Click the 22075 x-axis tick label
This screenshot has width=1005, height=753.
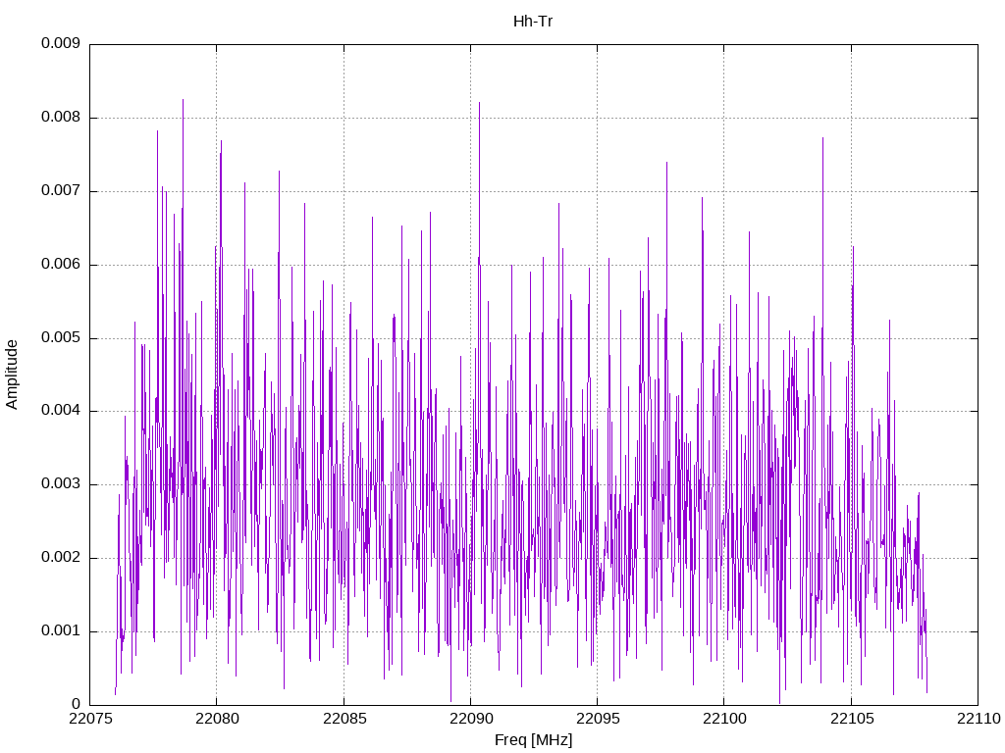click(x=89, y=719)
